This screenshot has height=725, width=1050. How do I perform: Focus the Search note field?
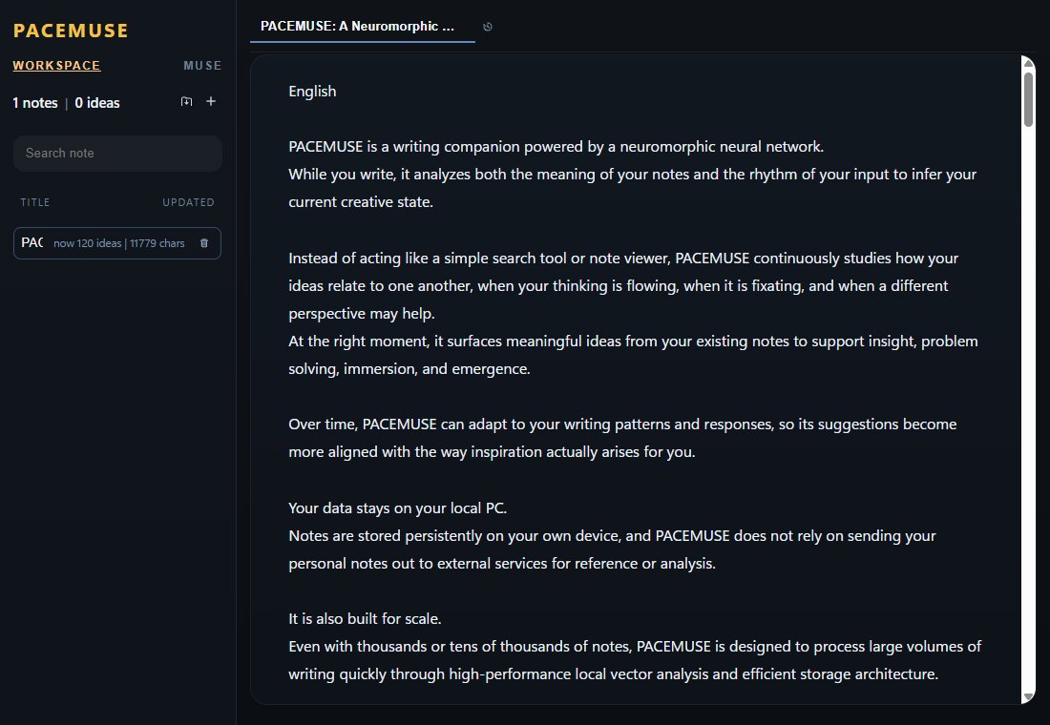117,154
